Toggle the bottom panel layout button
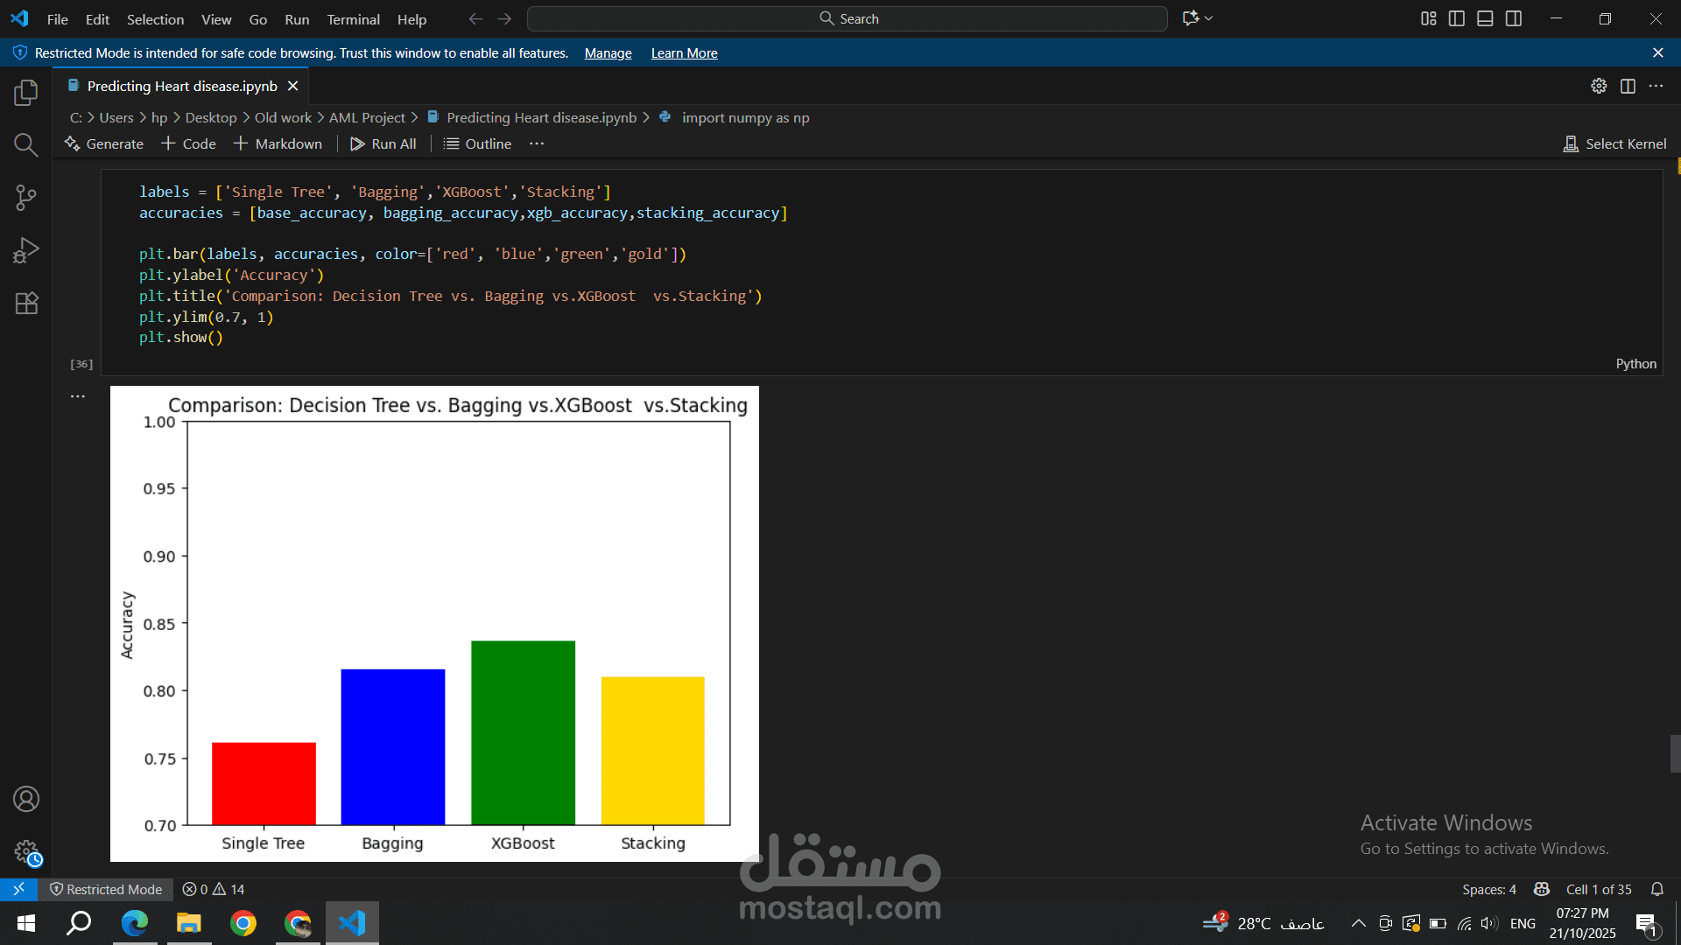The height and width of the screenshot is (945, 1681). pos(1485,18)
